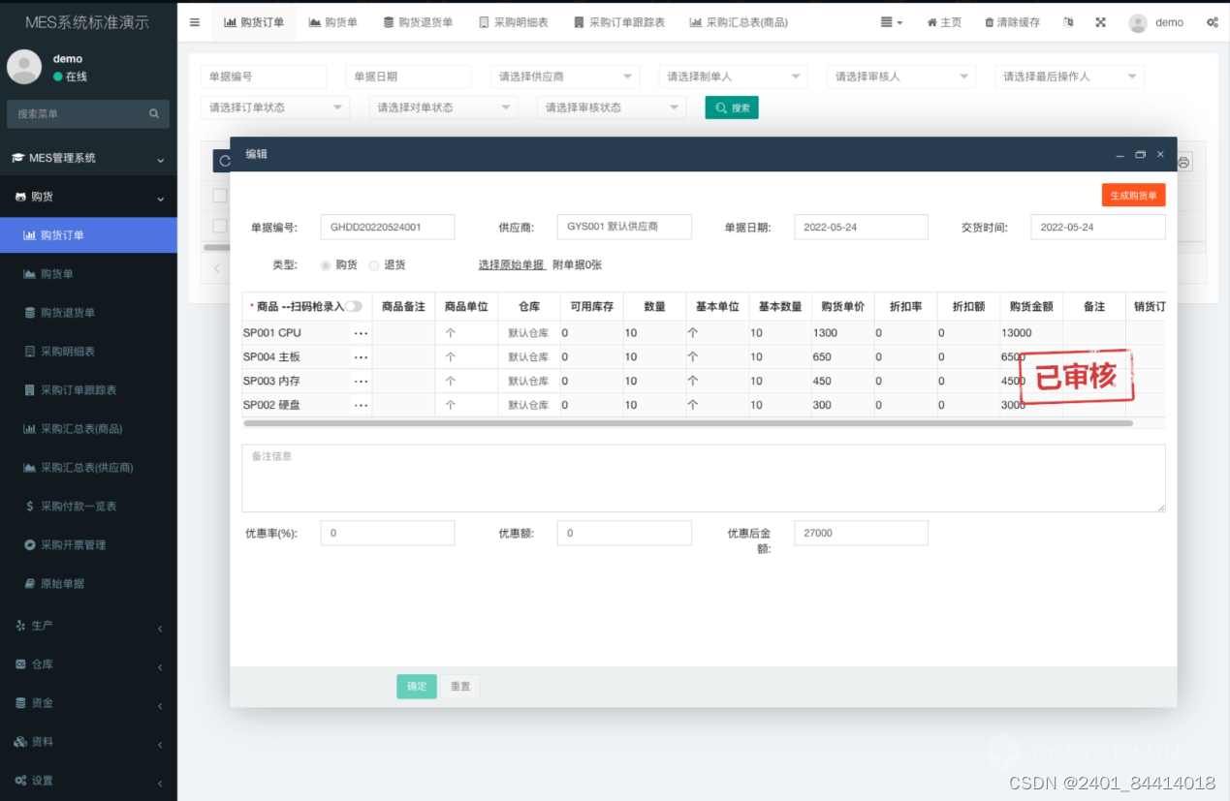
Task: Select the 购货 purchase type radio button
Action: click(326, 263)
